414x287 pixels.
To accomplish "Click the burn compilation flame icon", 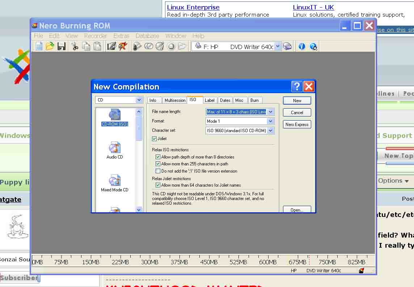I will [123, 46].
